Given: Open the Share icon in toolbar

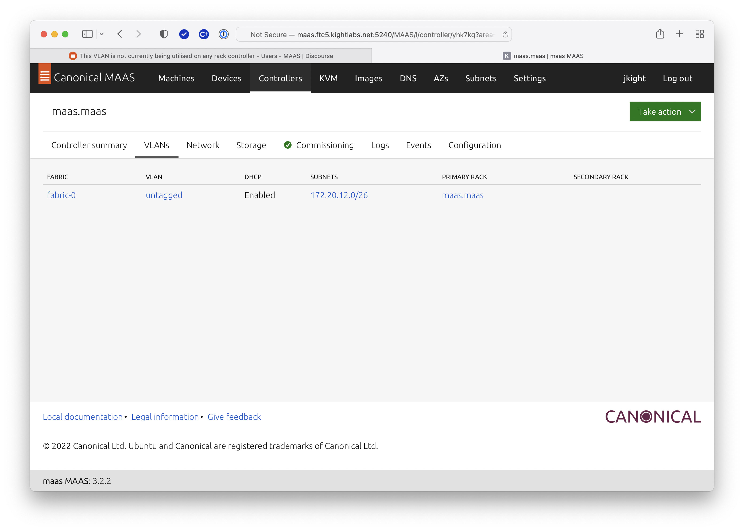Looking at the screenshot, I should tap(660, 34).
